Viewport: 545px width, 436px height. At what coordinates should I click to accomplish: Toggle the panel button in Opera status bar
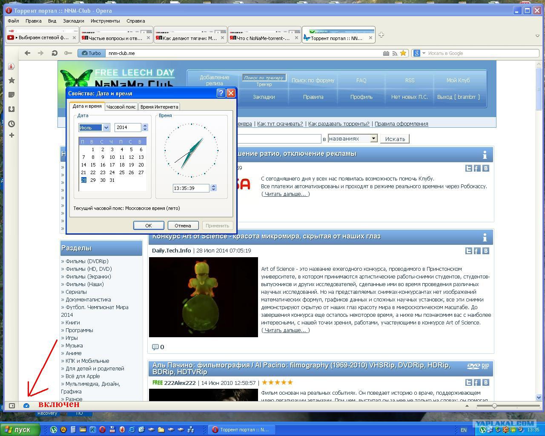(12, 406)
